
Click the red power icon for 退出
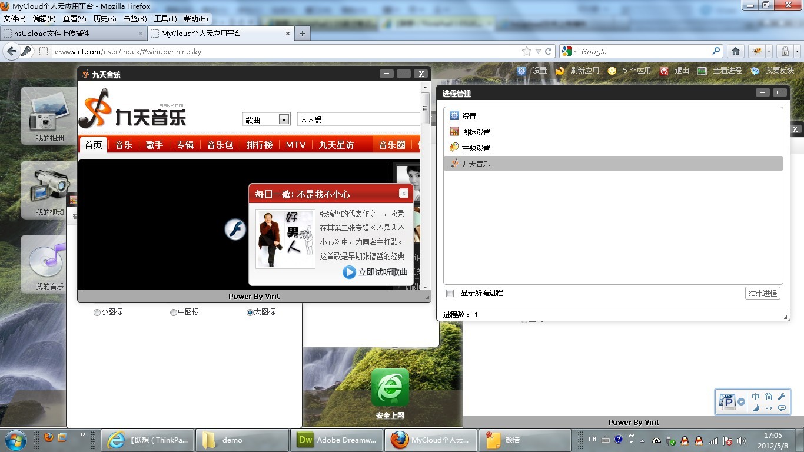(664, 71)
